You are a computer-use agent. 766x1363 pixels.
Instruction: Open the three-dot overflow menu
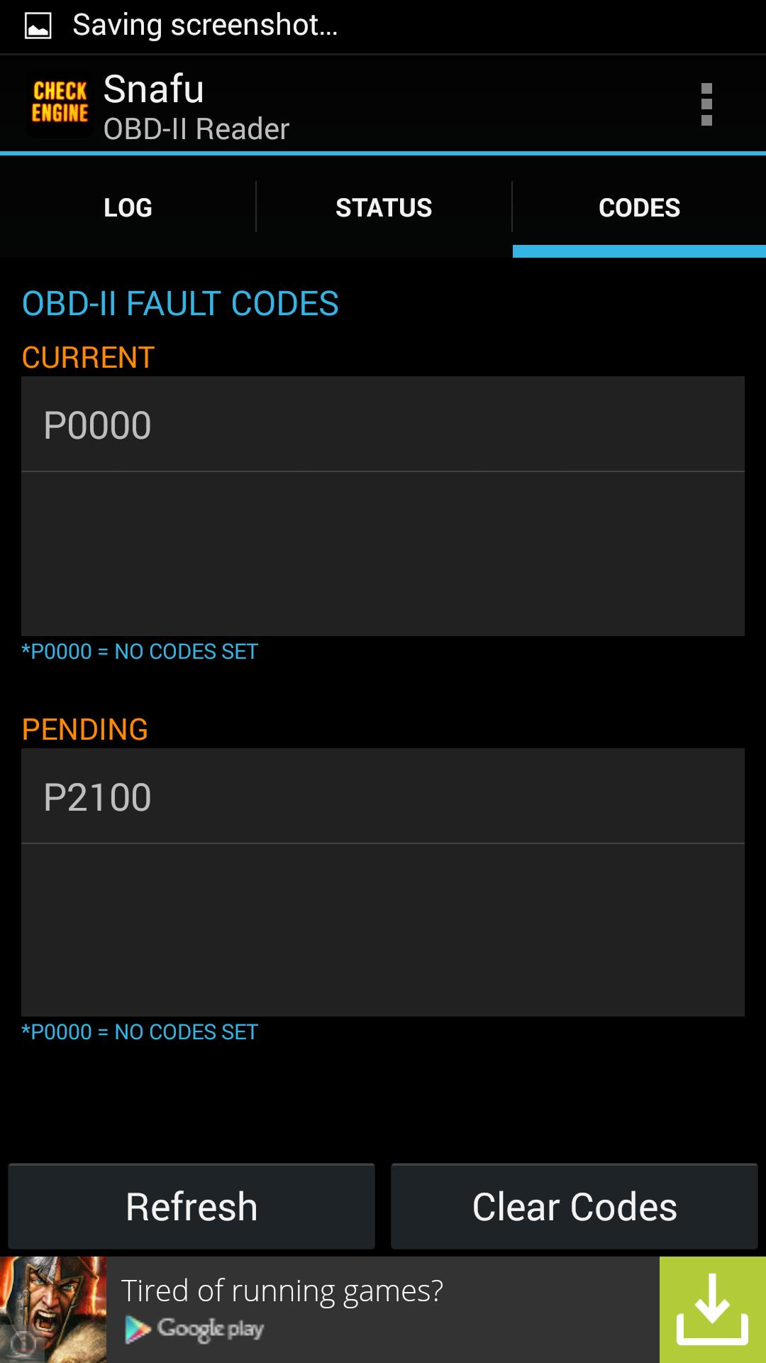(x=706, y=104)
